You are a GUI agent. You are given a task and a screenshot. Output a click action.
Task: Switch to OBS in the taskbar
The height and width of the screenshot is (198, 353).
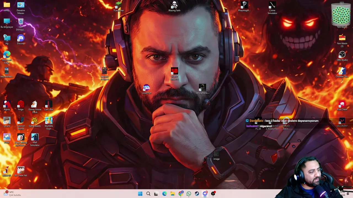coord(213,194)
